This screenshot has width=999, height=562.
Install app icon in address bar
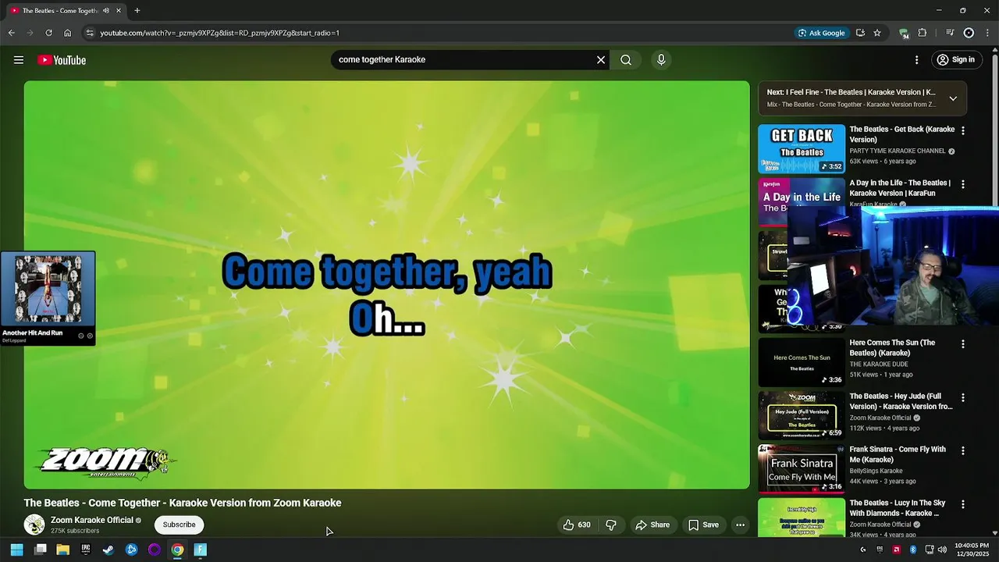pos(860,33)
